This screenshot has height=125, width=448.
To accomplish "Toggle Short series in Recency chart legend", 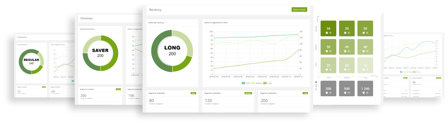I will point(246,83).
